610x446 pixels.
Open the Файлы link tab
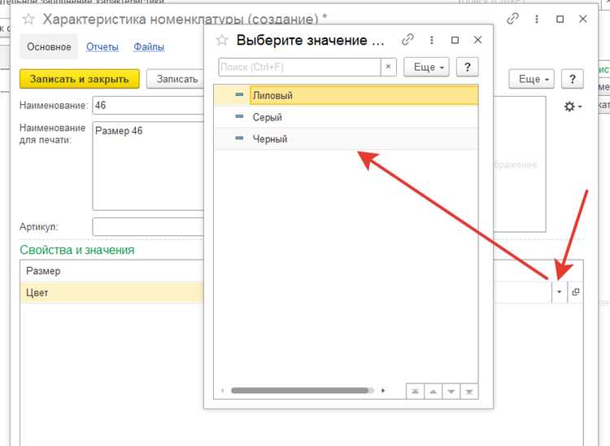(149, 46)
